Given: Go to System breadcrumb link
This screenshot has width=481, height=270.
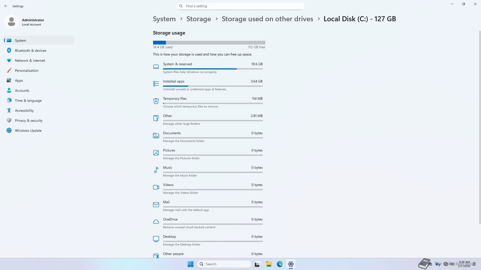Looking at the screenshot, I should (164, 19).
